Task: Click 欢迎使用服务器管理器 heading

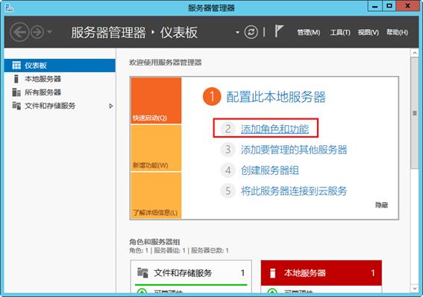Action: tap(166, 63)
